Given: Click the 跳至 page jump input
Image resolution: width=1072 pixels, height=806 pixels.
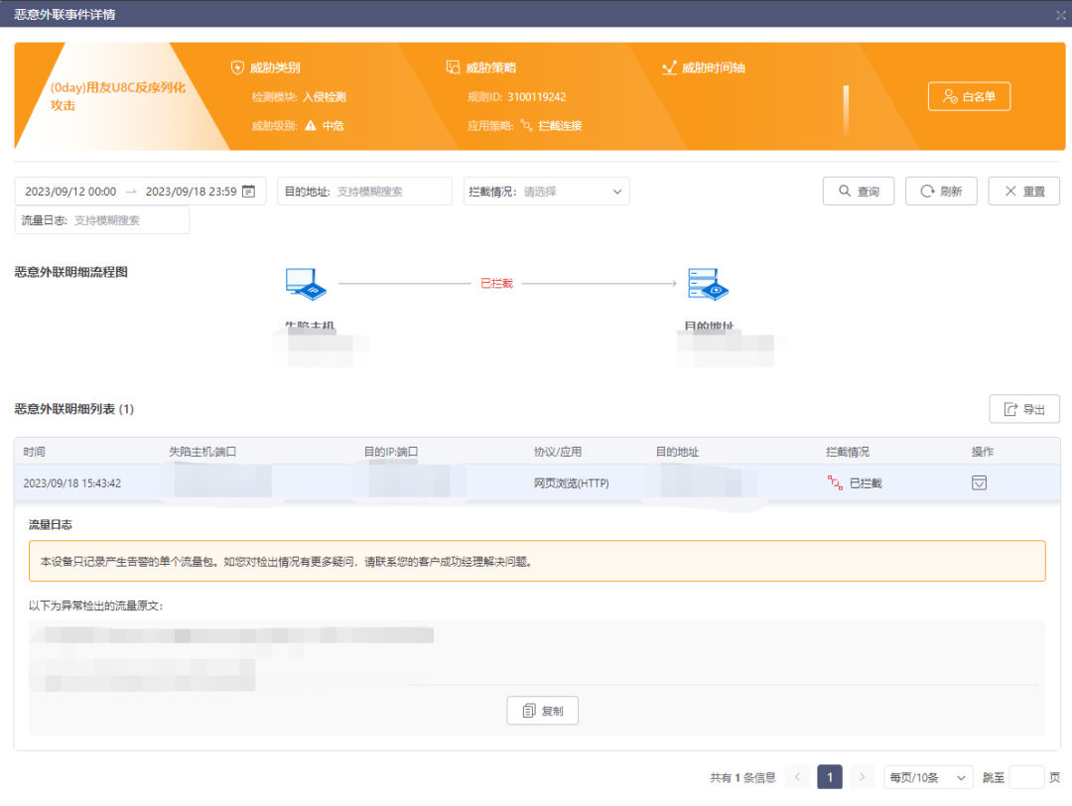Looking at the screenshot, I should pos(1027,777).
